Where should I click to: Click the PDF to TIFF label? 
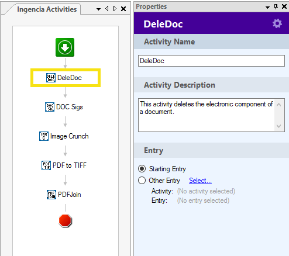coord(70,165)
